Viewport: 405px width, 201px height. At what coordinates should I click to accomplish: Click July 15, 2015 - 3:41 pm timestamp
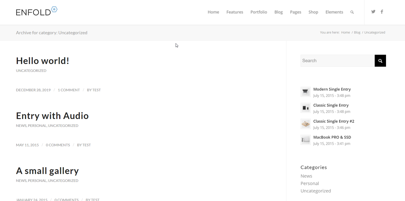tap(332, 144)
